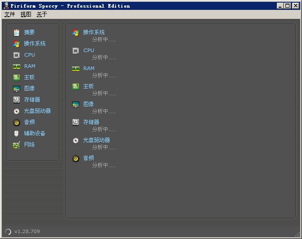Select the 主板 motherboard icon in sidebar
Image resolution: width=302 pixels, height=239 pixels.
pyautogui.click(x=17, y=77)
